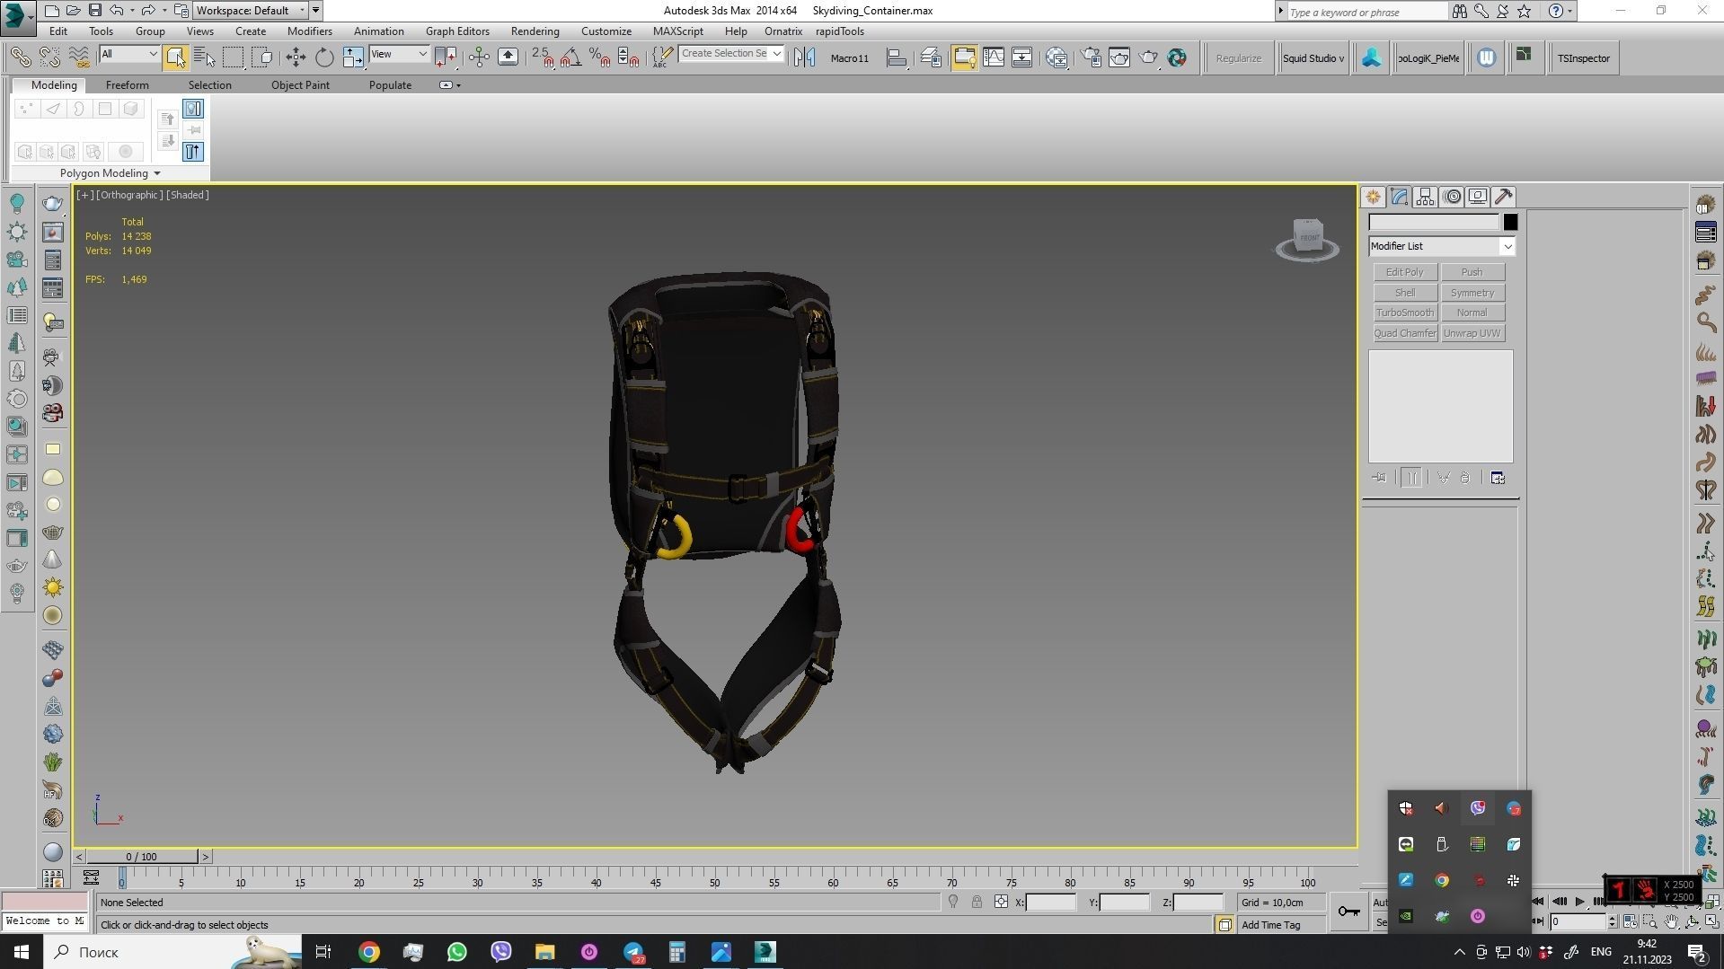Activate the Select and Move tool

pos(296,57)
